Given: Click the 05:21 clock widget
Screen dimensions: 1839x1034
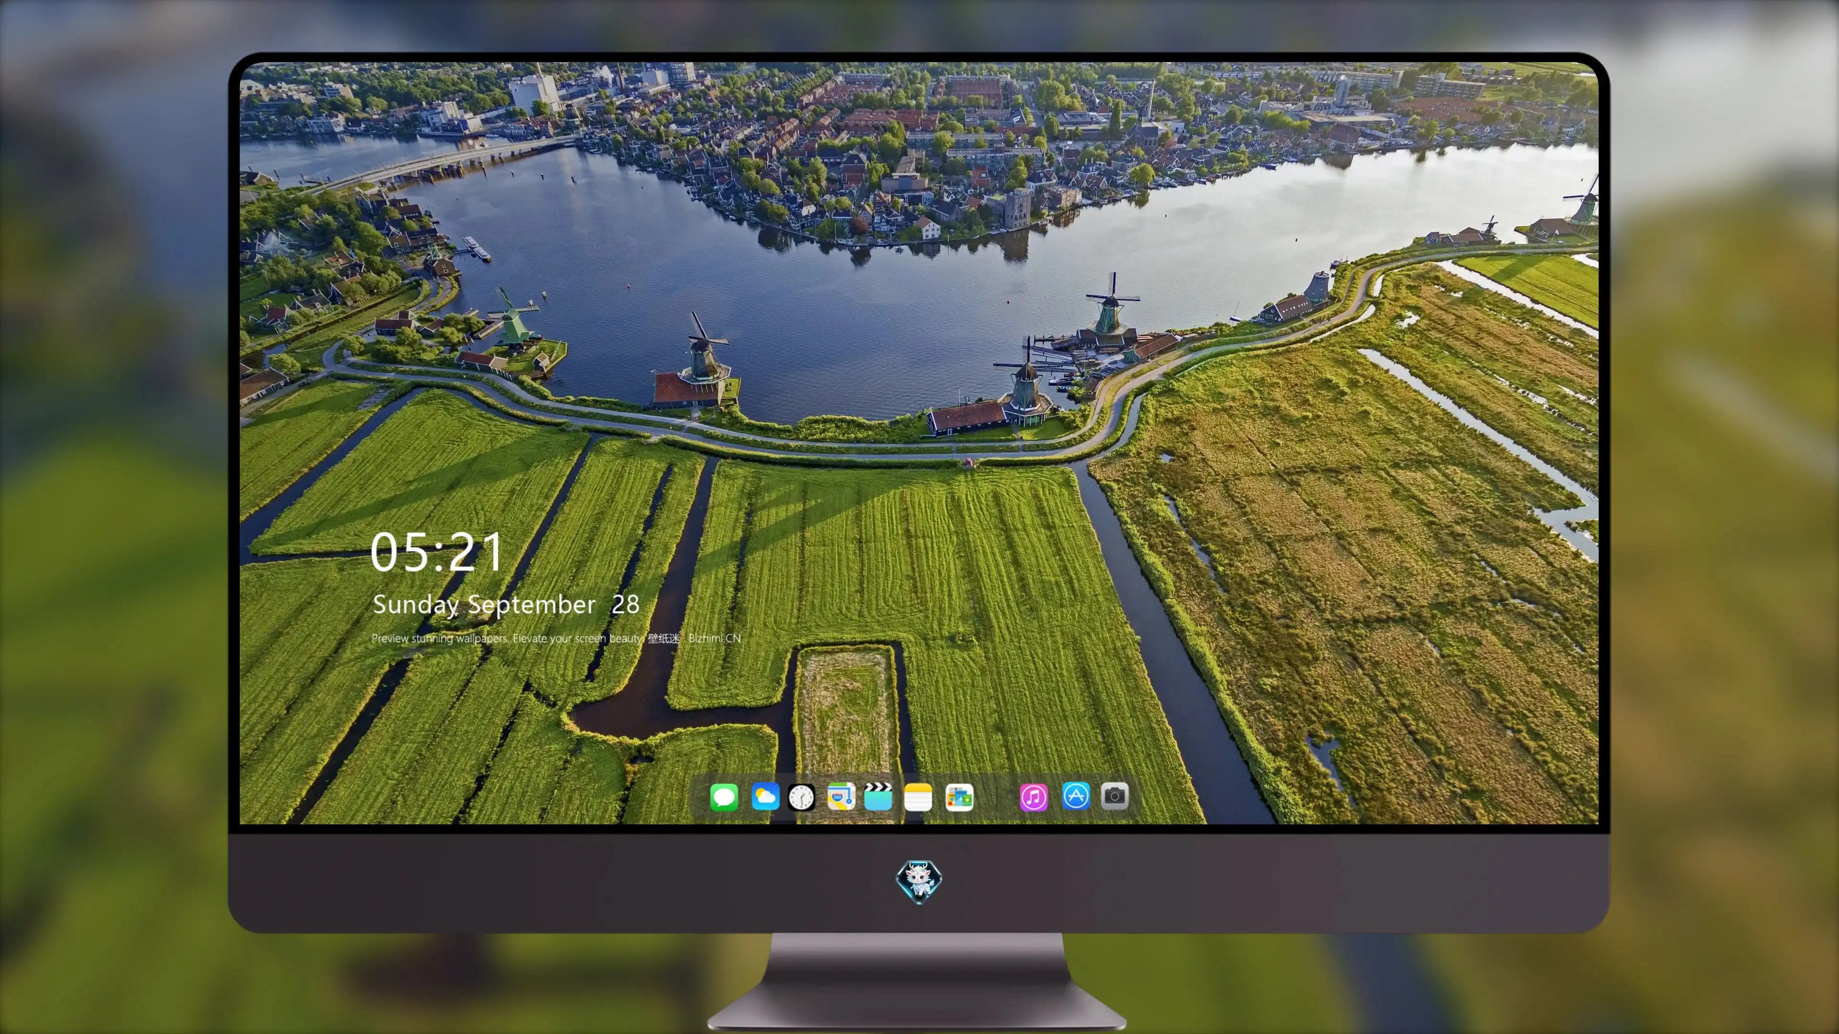Looking at the screenshot, I should pos(436,551).
